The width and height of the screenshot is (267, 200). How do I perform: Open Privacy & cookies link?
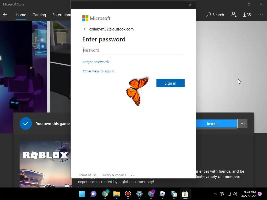(x=113, y=175)
